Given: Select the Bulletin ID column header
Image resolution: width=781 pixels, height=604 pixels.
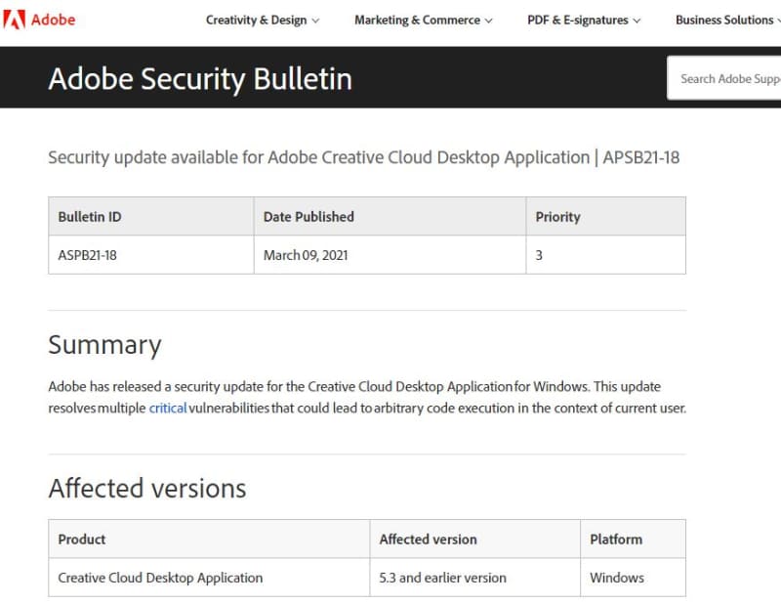Looking at the screenshot, I should 89,217.
